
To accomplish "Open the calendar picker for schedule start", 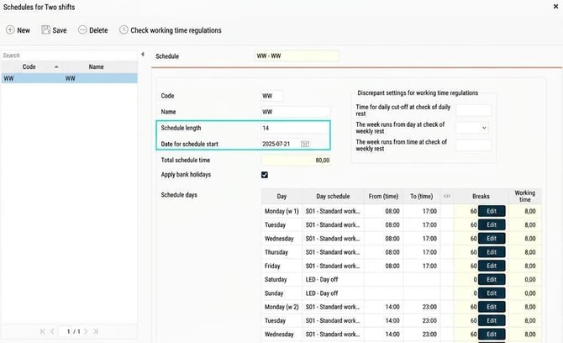I will pos(304,144).
